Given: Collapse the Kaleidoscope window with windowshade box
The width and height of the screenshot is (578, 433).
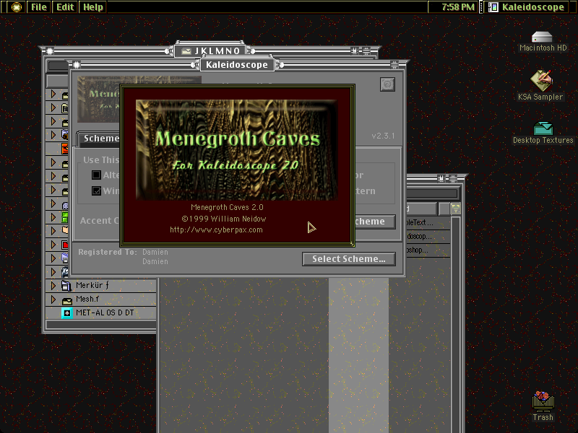Looking at the screenshot, I should tap(394, 65).
